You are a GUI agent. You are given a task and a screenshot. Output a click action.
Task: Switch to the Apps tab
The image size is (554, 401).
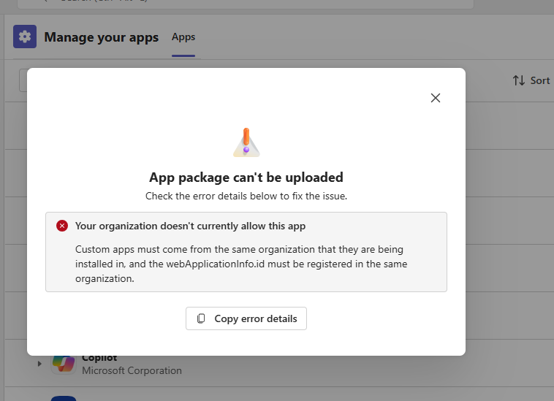183,37
